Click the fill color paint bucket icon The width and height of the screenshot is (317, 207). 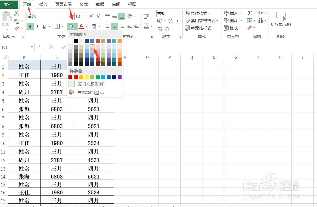(x=71, y=26)
